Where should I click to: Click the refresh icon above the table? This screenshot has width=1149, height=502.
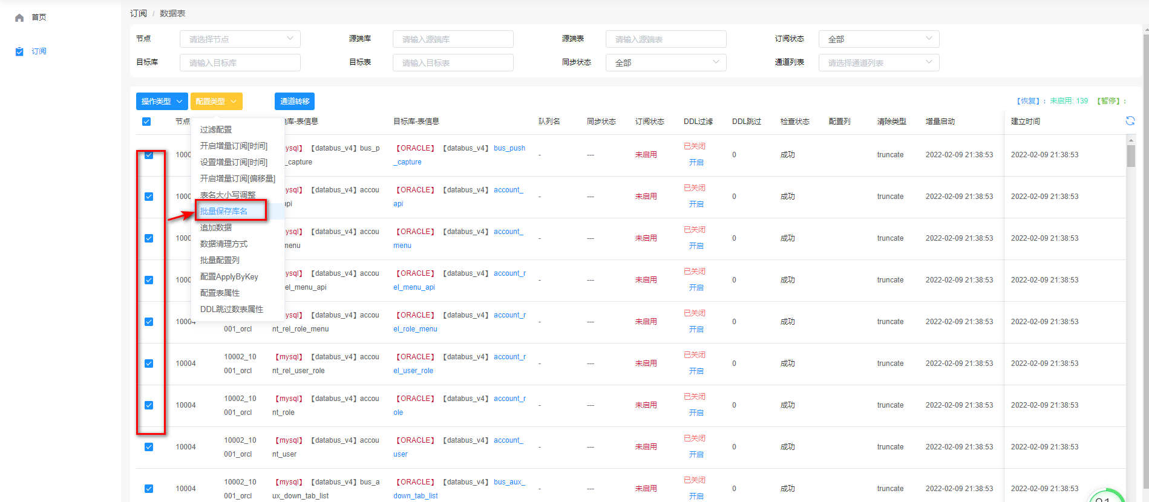(x=1130, y=121)
